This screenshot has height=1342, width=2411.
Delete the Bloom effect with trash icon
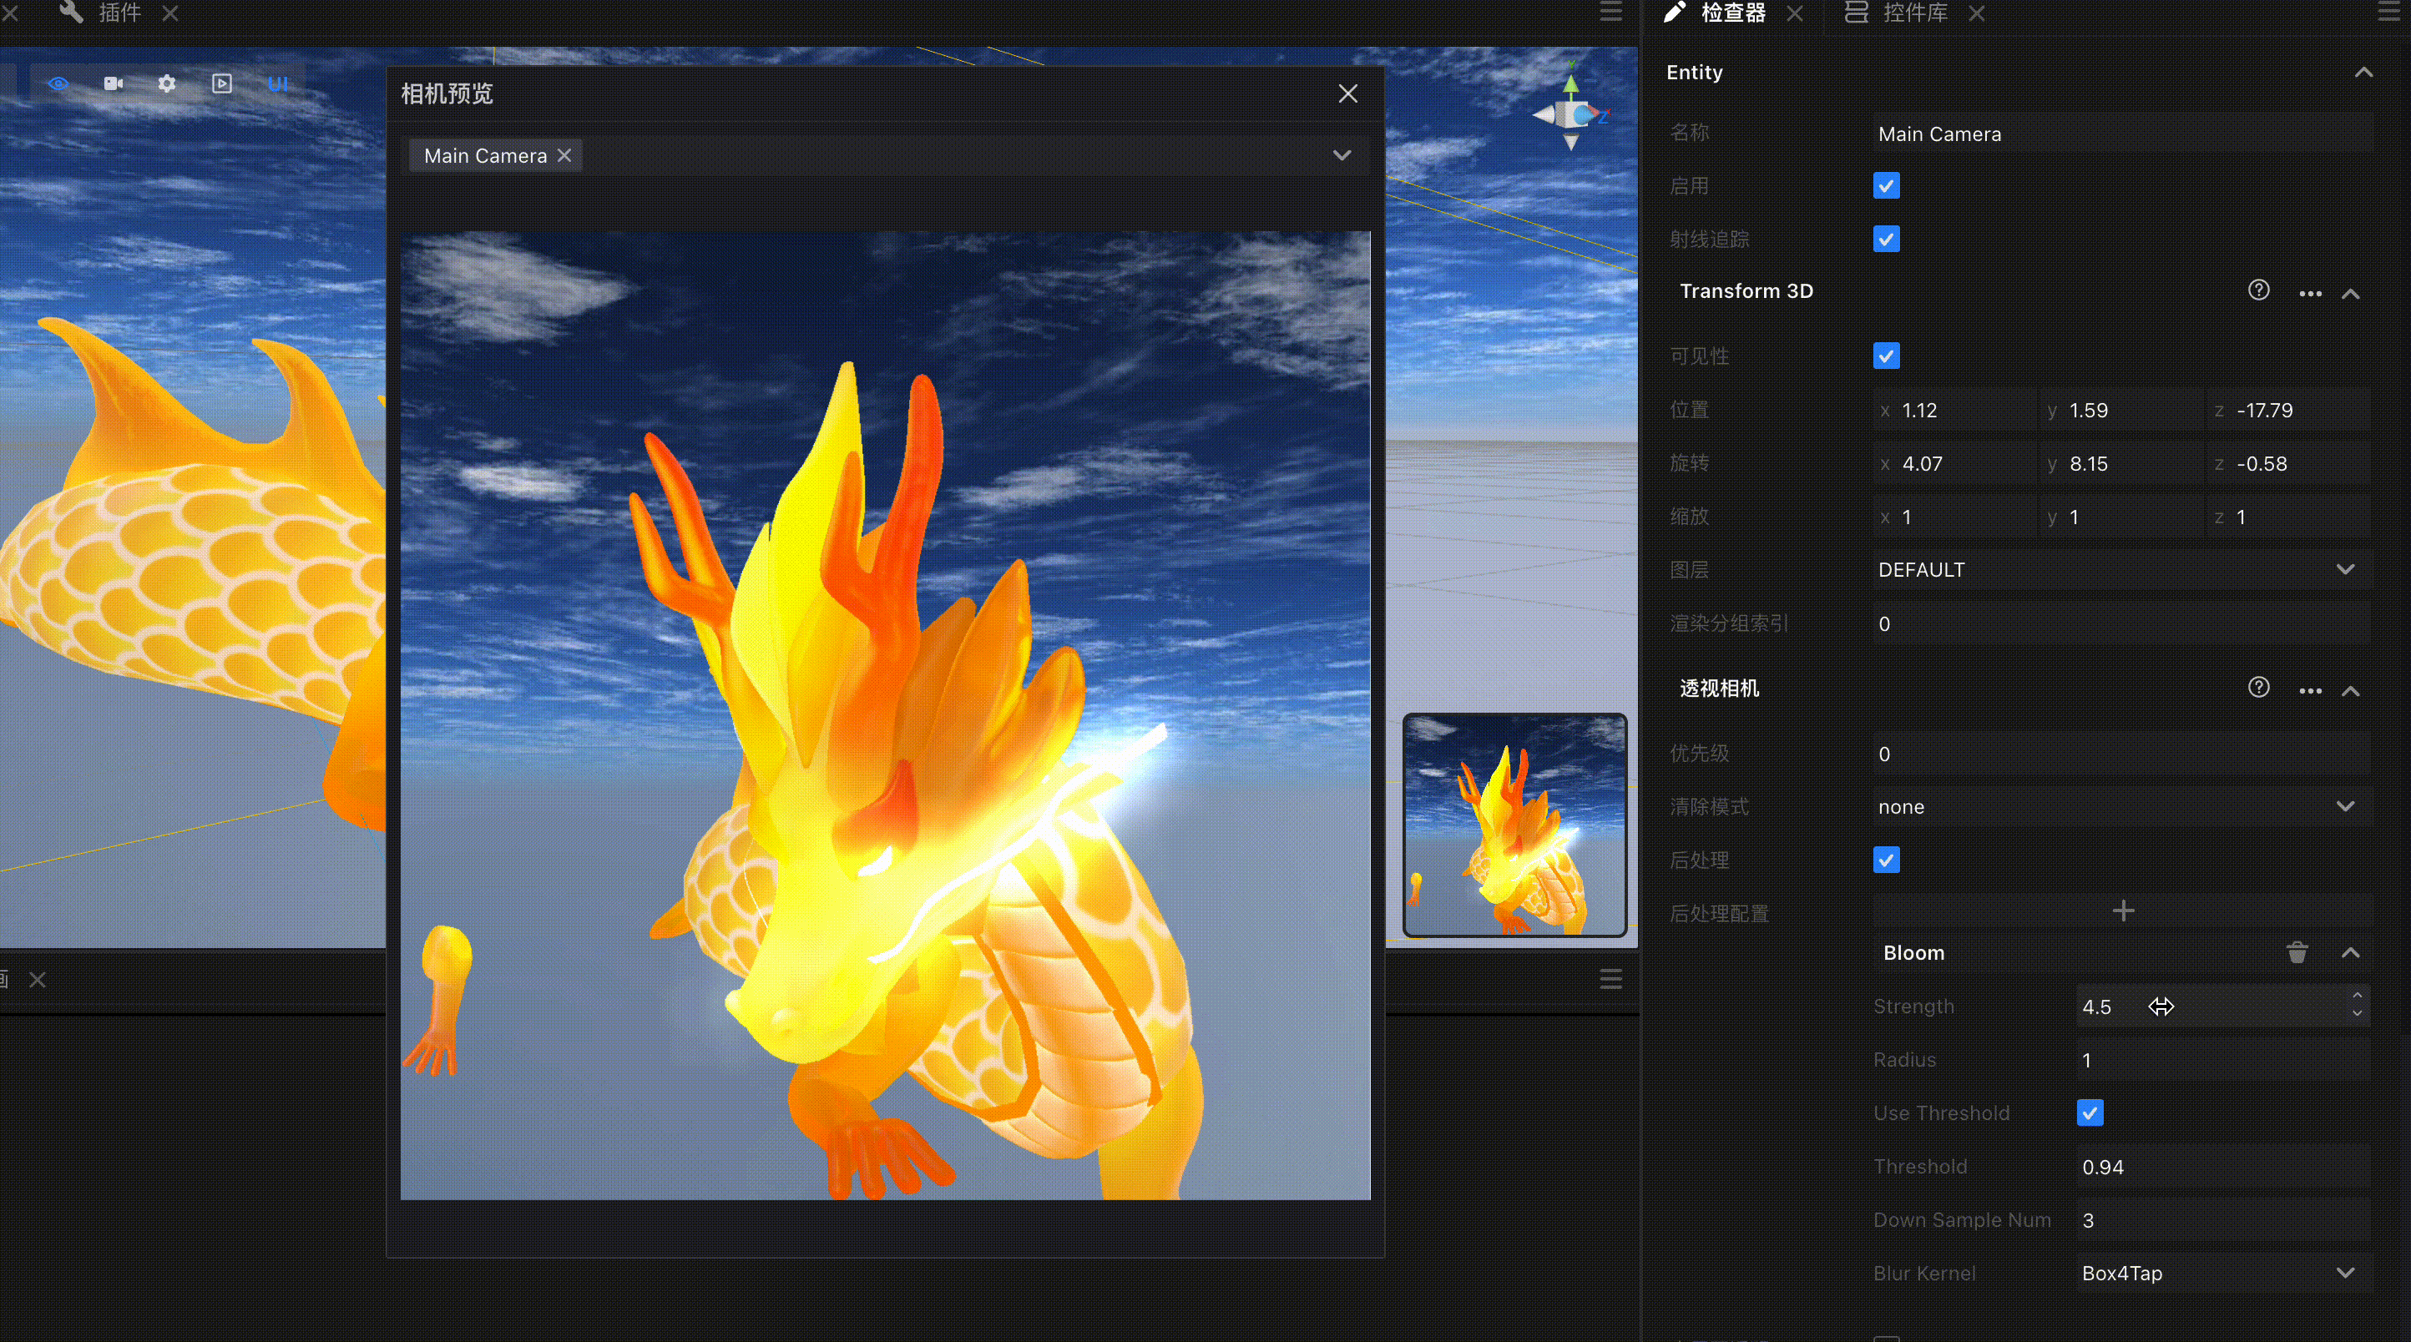click(2297, 953)
